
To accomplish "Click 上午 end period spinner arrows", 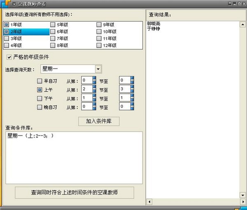I will click(132, 89).
